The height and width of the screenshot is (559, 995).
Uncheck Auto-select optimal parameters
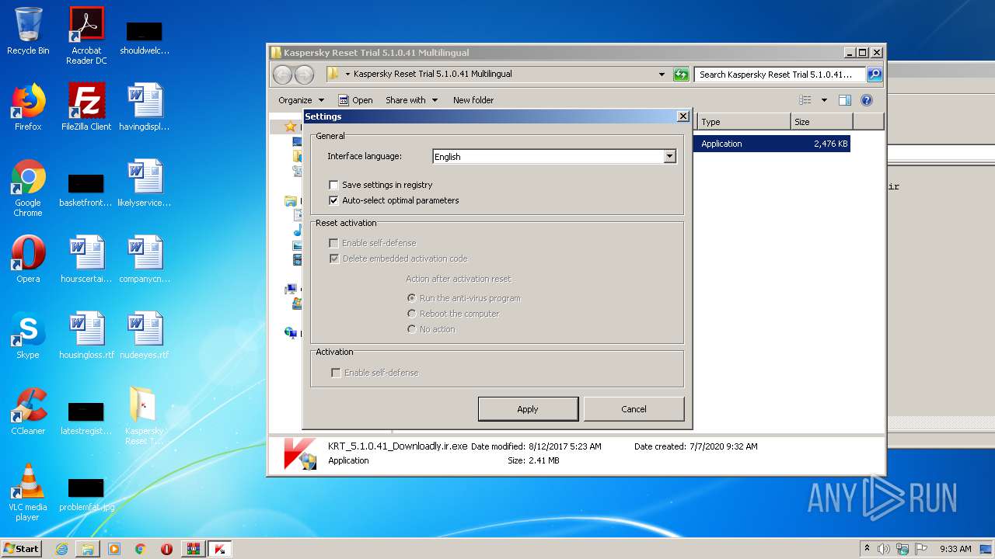(334, 200)
